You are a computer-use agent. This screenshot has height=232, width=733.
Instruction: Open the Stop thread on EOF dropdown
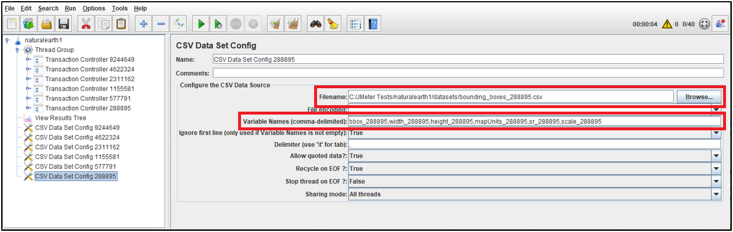(715, 181)
